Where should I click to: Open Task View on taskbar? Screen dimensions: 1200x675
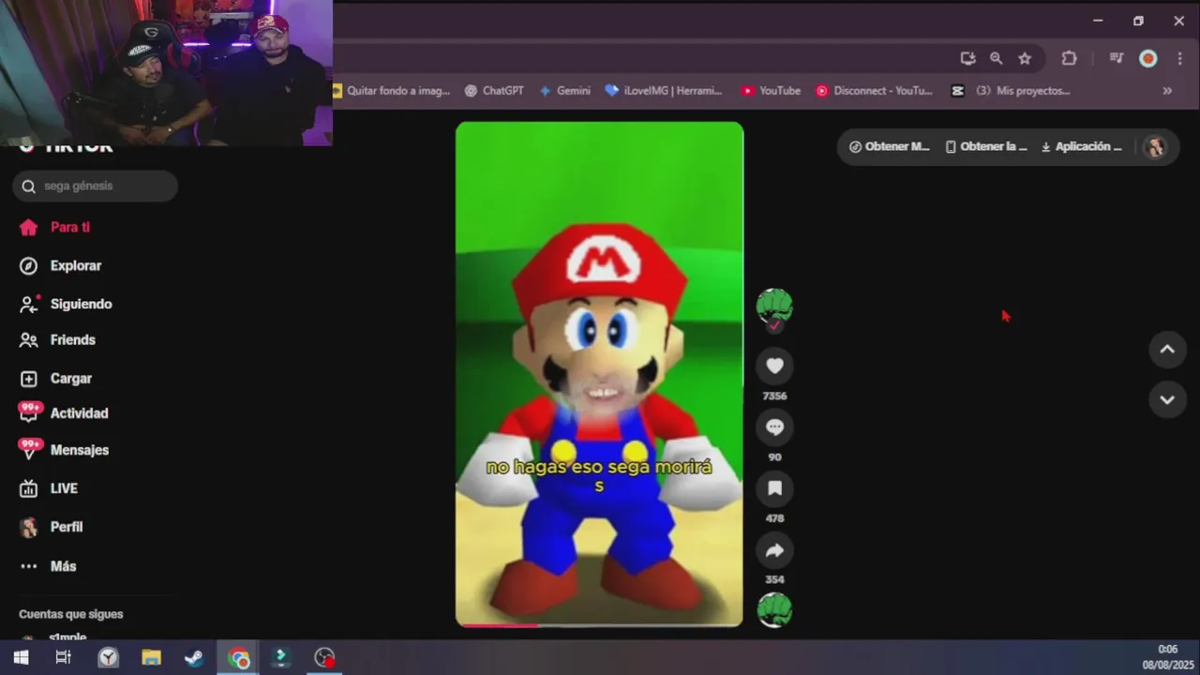pos(63,657)
